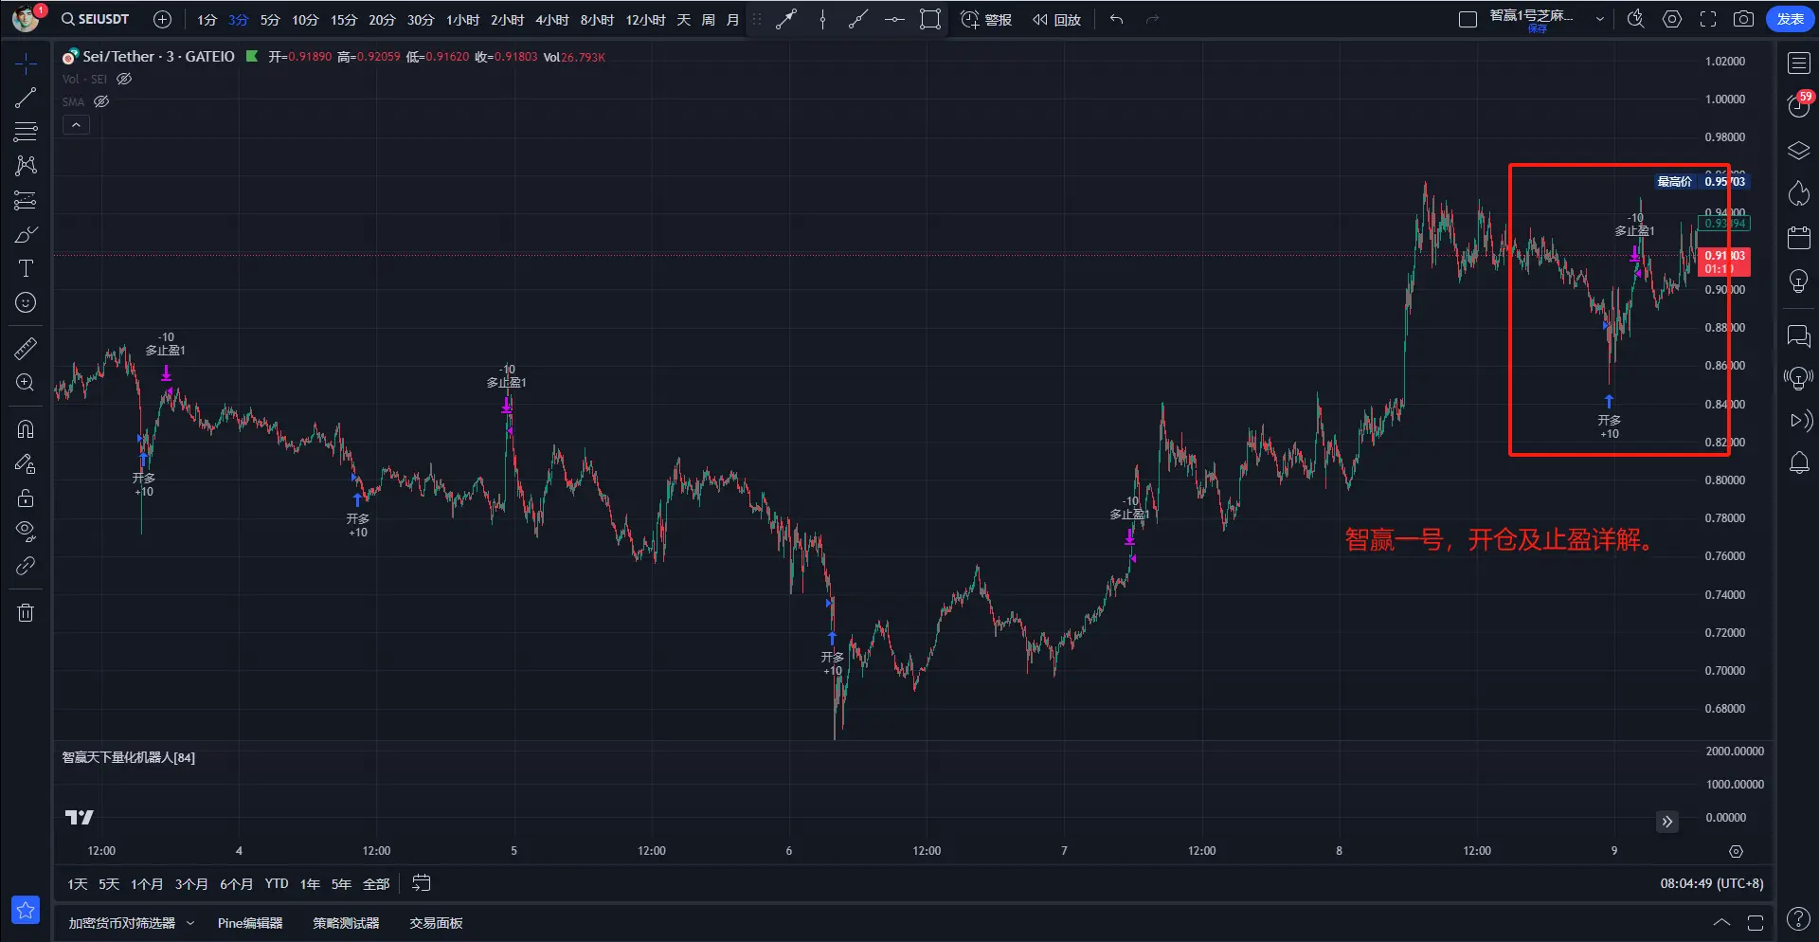Select the crosshair cursor tool
The height and width of the screenshot is (942, 1819).
pos(26,63)
